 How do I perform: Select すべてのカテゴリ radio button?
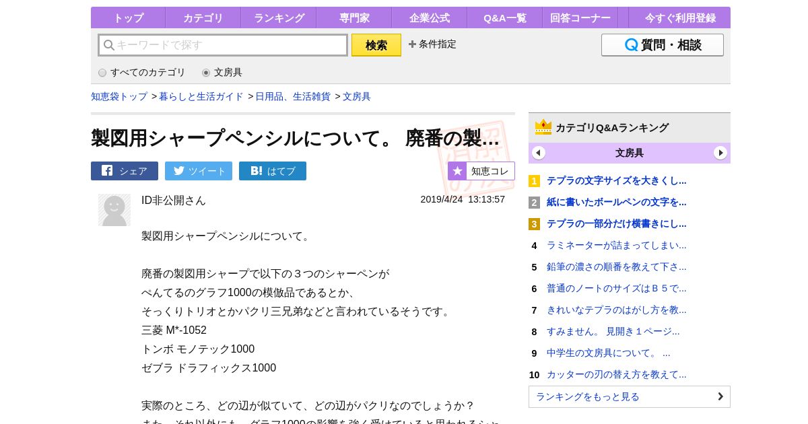(x=102, y=73)
